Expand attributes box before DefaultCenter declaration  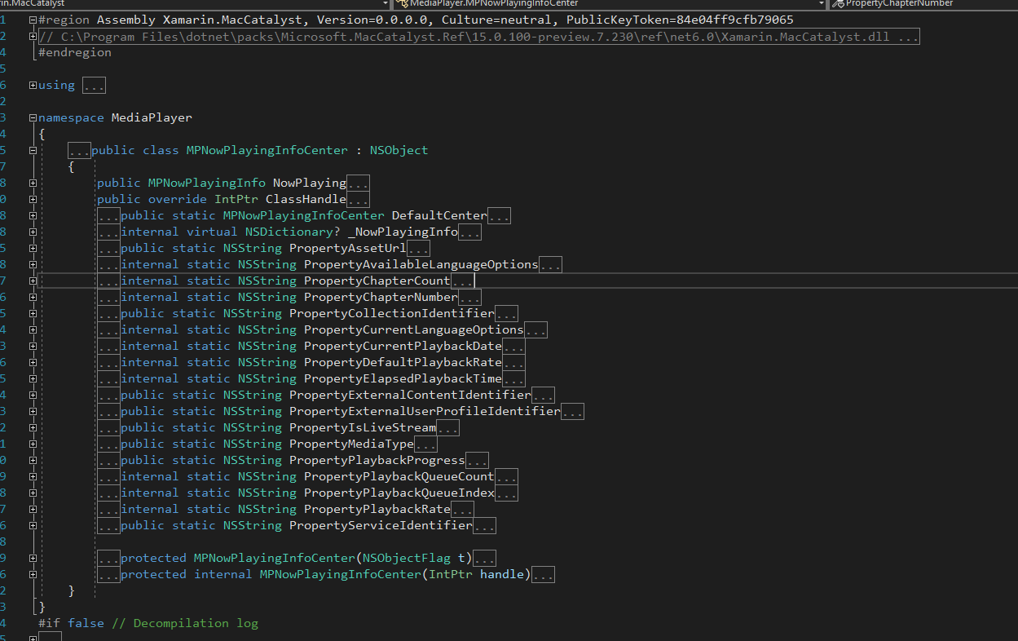pos(108,214)
